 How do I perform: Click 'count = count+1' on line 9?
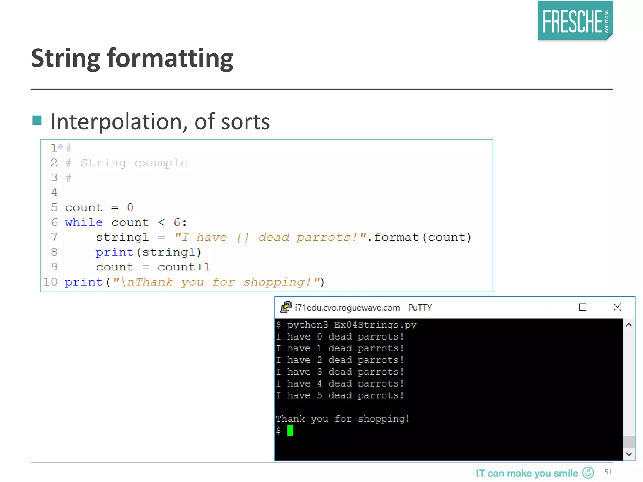[153, 267]
